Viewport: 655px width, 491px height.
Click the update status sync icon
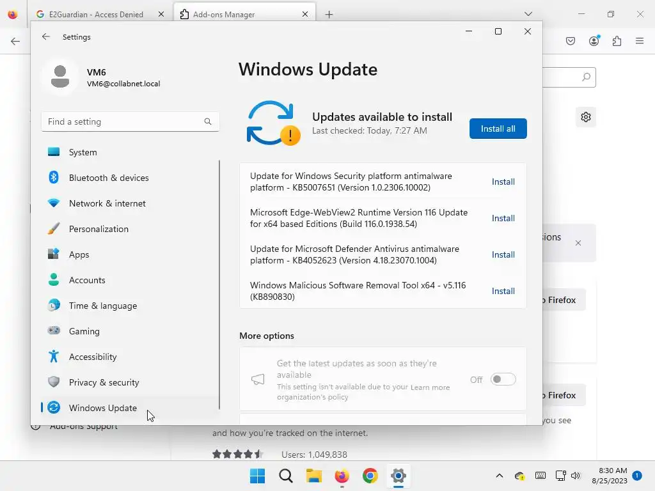point(272,123)
